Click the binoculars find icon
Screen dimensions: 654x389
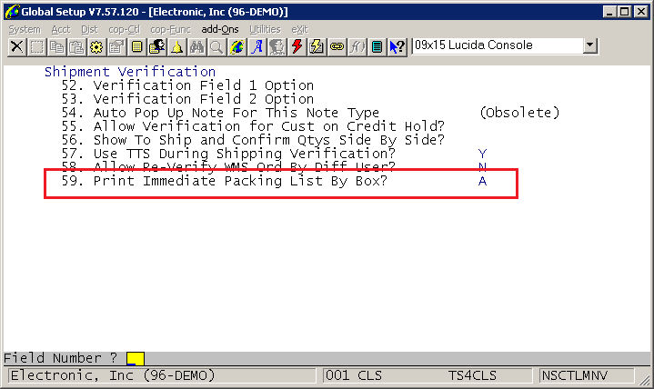tap(196, 46)
